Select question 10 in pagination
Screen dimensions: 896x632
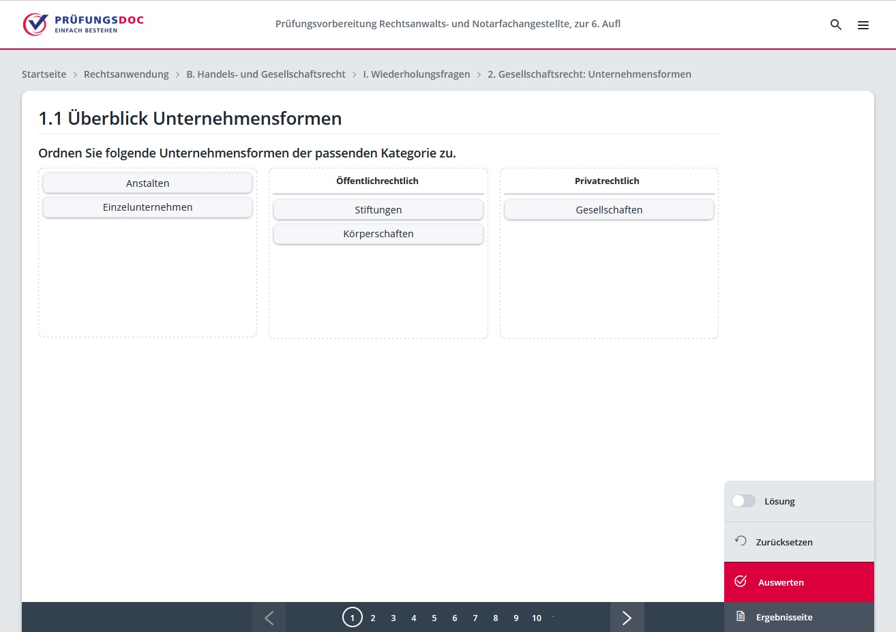(x=537, y=618)
